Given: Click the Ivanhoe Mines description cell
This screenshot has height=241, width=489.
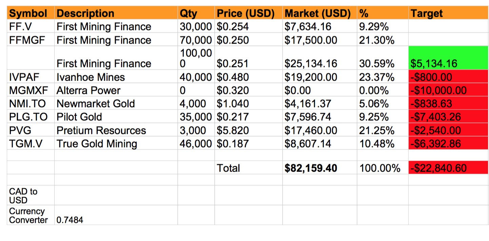Looking at the screenshot, I should pos(91,77).
